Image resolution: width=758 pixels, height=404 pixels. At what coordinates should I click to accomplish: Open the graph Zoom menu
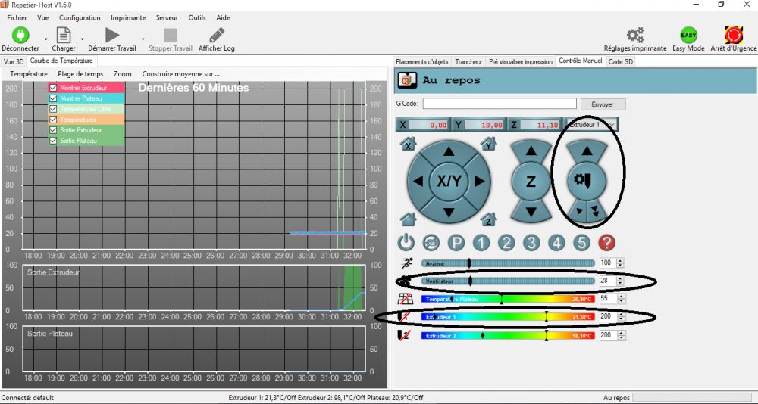click(x=123, y=74)
